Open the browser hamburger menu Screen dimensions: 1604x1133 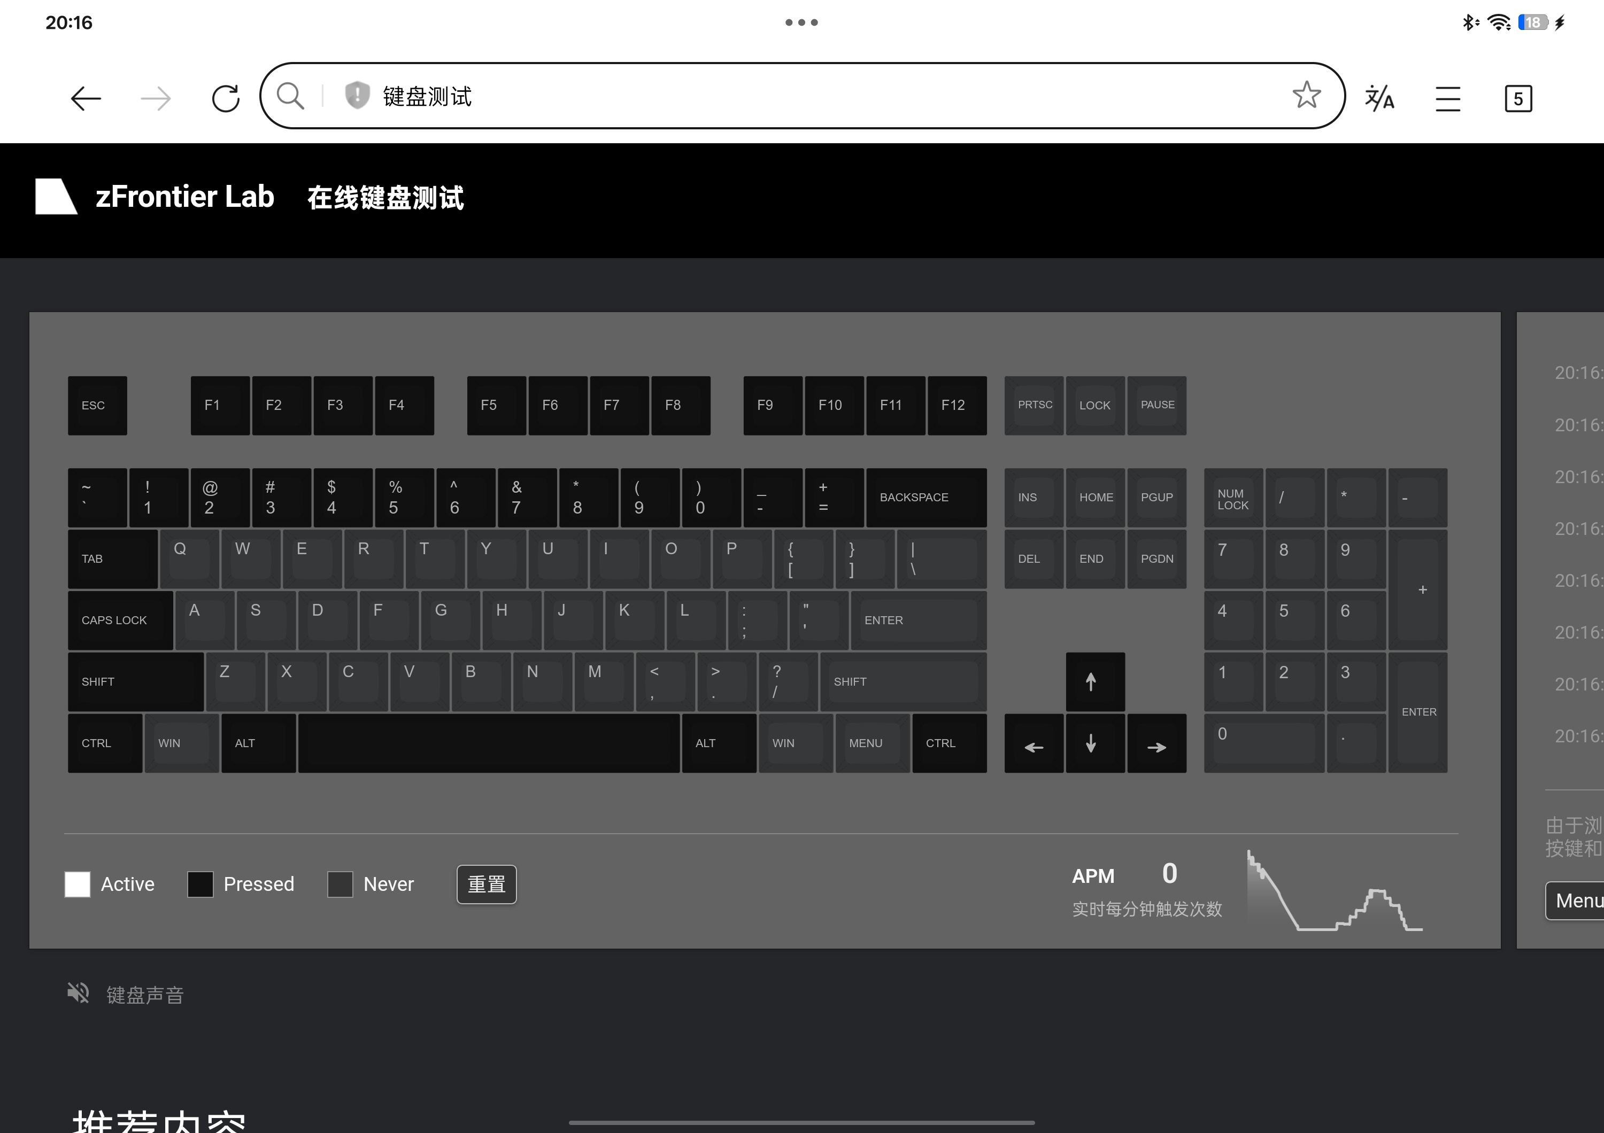pos(1447,98)
